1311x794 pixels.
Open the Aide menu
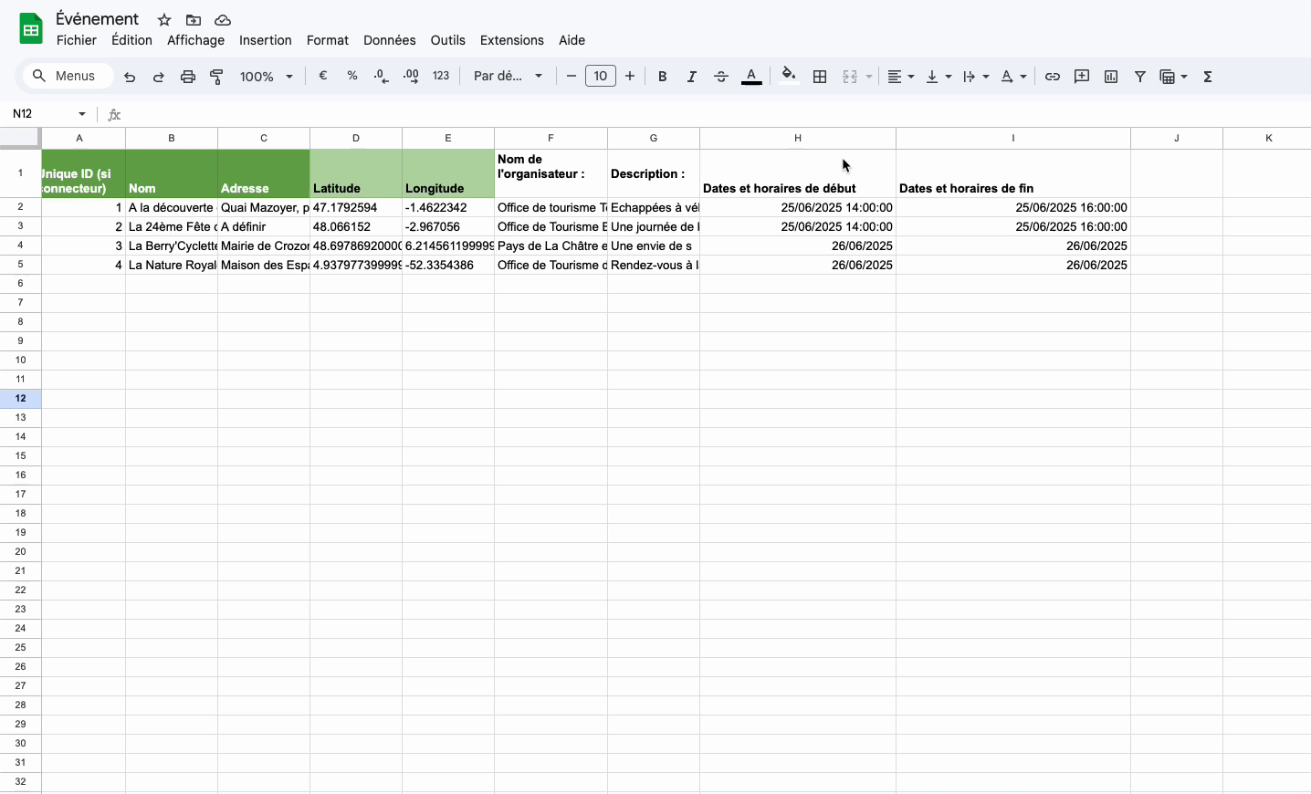572,40
